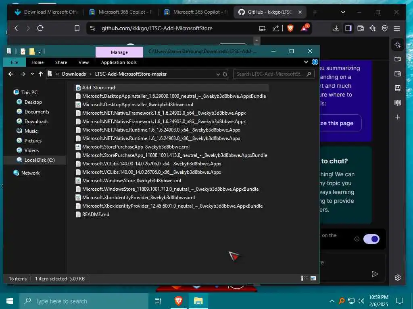This screenshot has height=309, width=413.
Task: Click Downloads in the breadcrumb path
Action: pyautogui.click(x=74, y=74)
